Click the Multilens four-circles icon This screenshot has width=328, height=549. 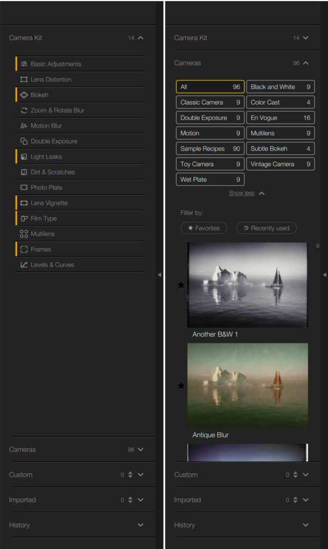24,234
